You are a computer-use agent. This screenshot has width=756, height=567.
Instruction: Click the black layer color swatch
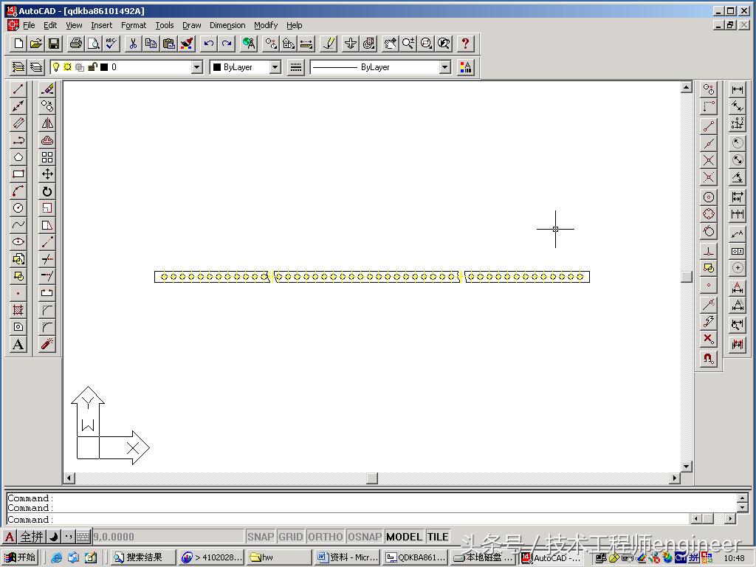pyautogui.click(x=103, y=67)
